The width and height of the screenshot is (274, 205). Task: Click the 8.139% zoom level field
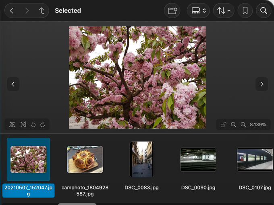pos(258,125)
